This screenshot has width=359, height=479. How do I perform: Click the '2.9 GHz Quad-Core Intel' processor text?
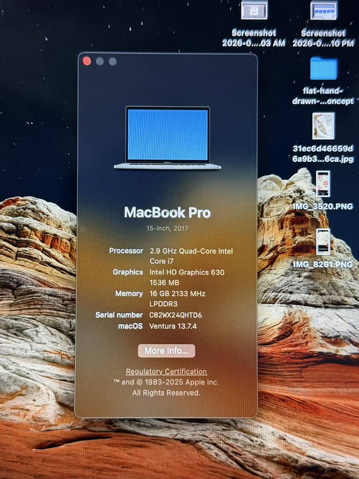pyautogui.click(x=191, y=251)
